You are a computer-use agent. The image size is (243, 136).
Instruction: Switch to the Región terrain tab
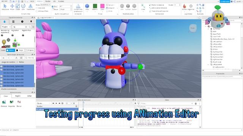pyautogui.click(x=18, y=96)
